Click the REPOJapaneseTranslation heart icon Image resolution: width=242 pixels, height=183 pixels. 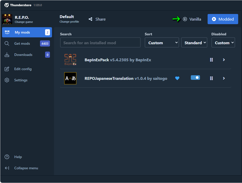177,78
